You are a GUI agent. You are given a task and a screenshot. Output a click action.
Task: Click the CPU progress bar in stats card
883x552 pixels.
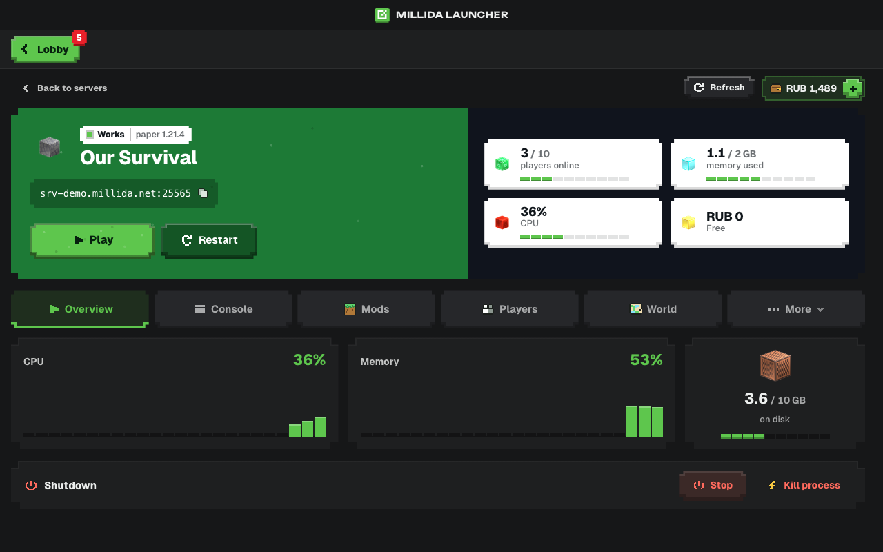pyautogui.click(x=575, y=237)
